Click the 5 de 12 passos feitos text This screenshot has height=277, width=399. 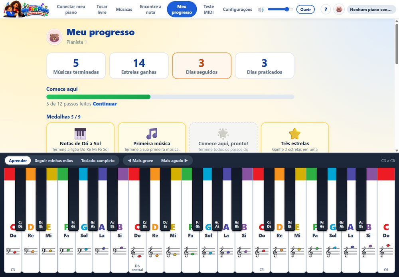tap(69, 104)
